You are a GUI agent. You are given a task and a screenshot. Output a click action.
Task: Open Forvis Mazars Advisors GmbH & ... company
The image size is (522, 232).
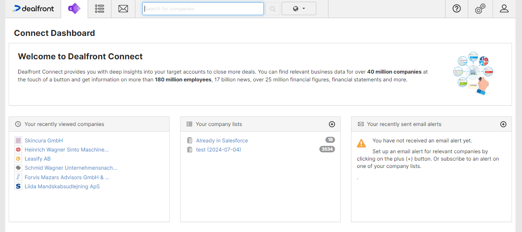click(67, 177)
